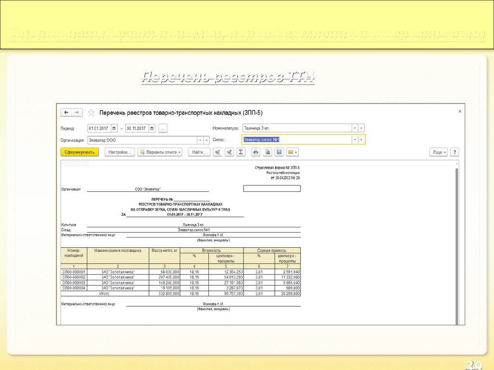This screenshot has width=494, height=370.
Task: Select mass cell 68 030,000
Action: click(164, 272)
